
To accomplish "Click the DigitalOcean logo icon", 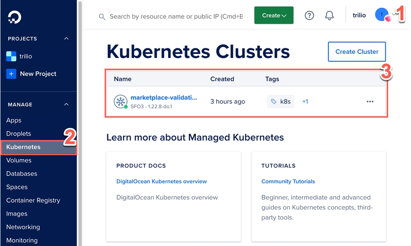I will 15,17.
